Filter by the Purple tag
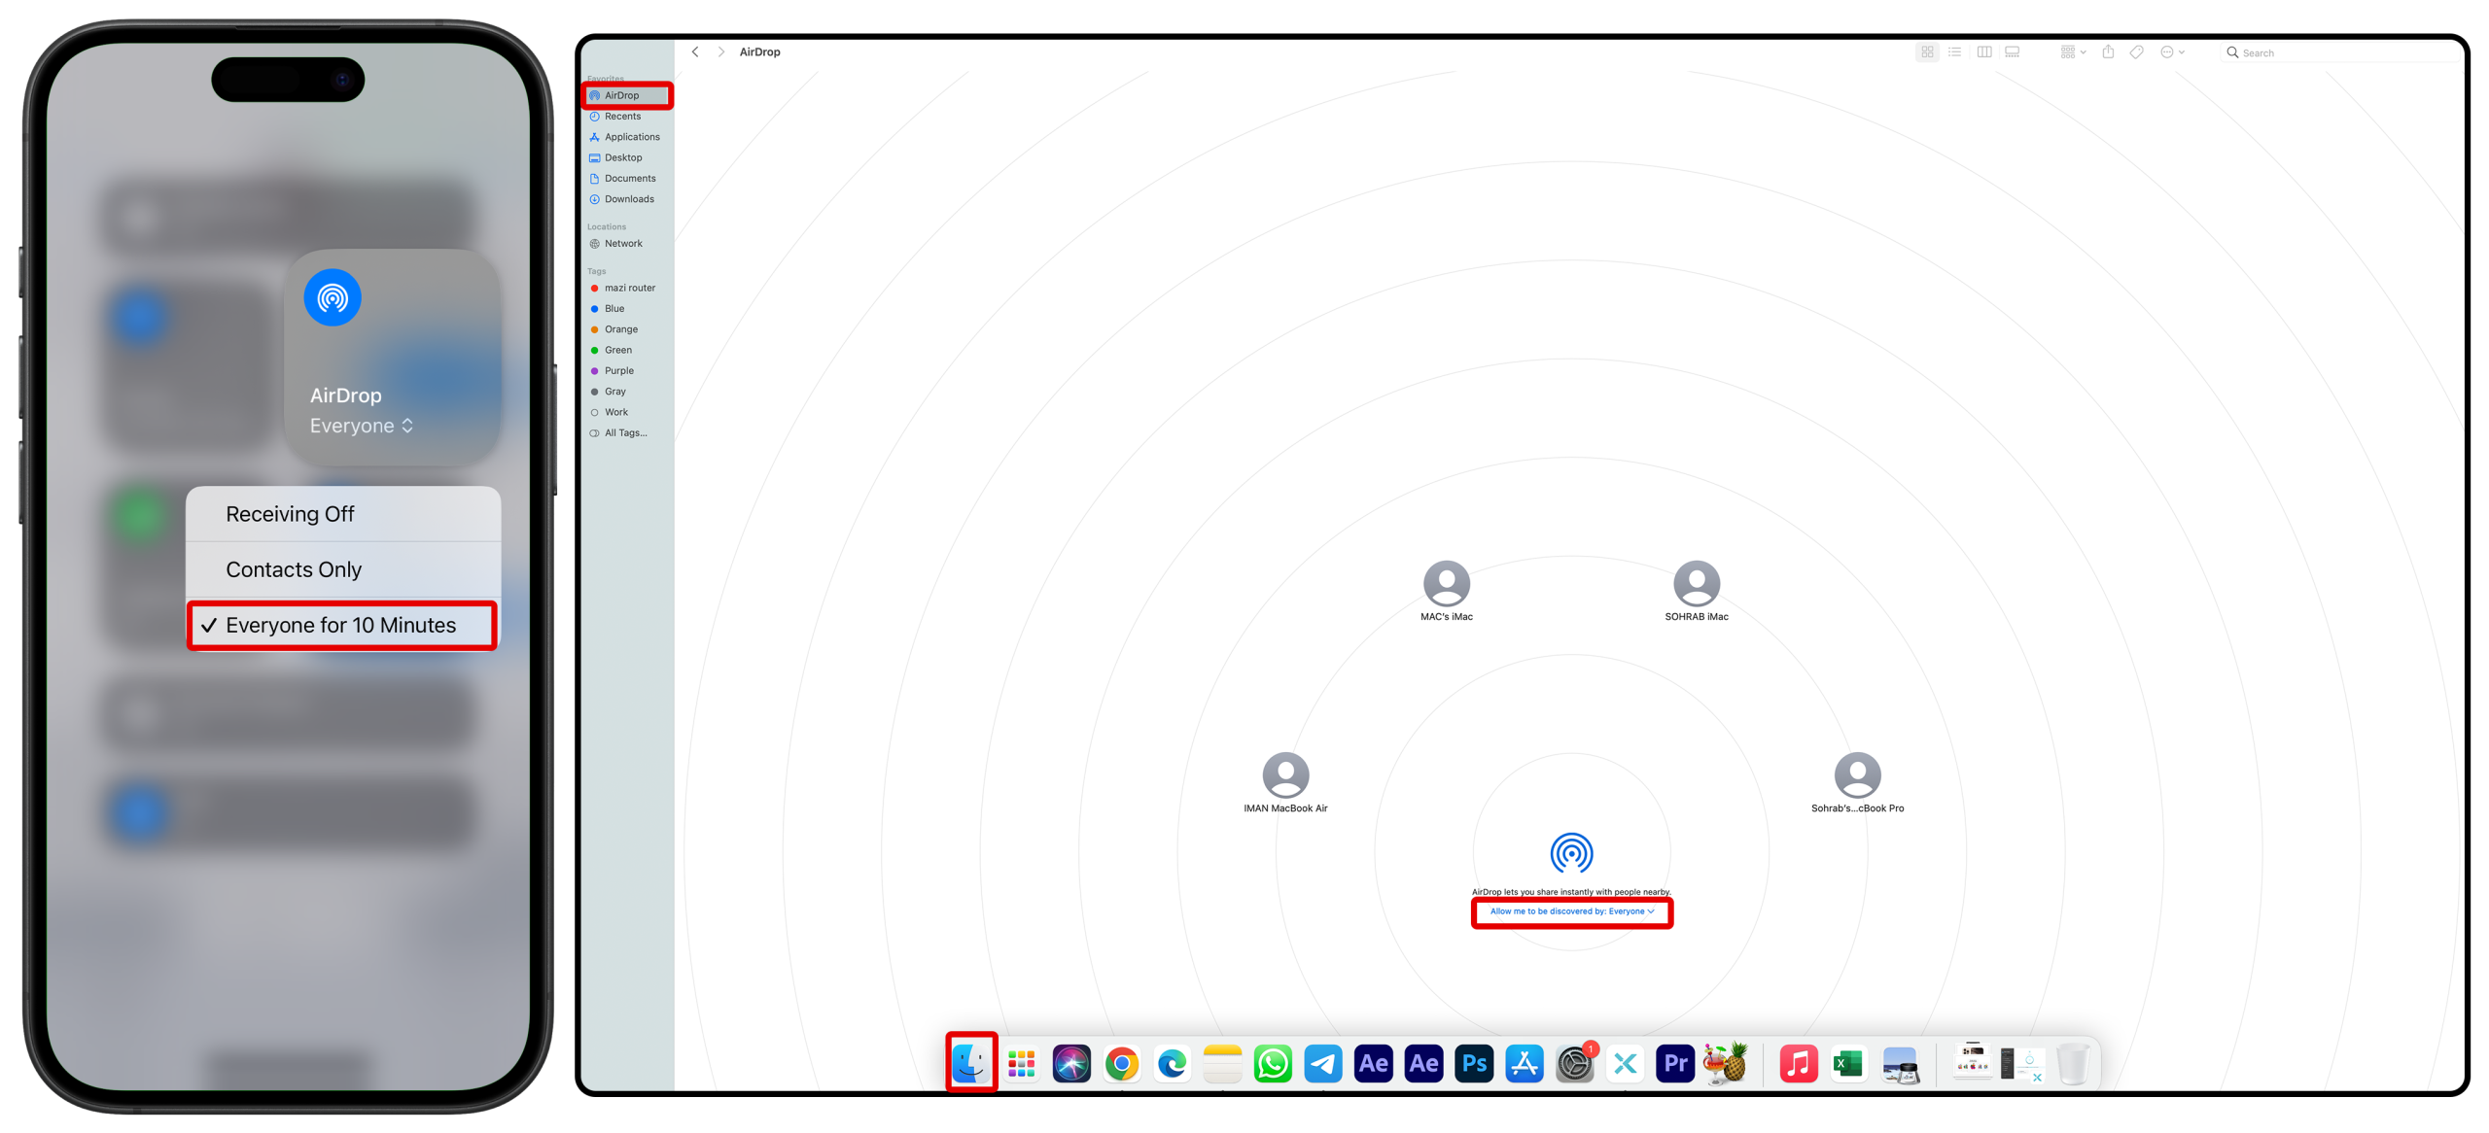Viewport: 2489px width, 1133px height. pos(618,371)
